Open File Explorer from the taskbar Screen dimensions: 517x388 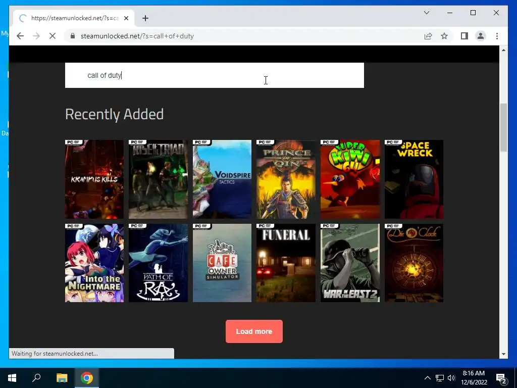(x=62, y=378)
